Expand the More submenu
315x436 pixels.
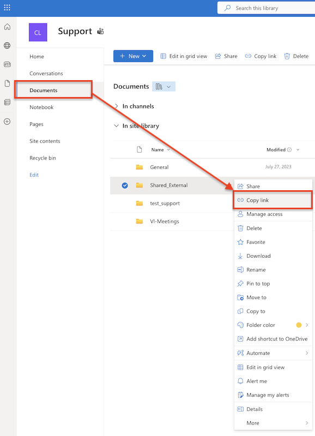273,423
